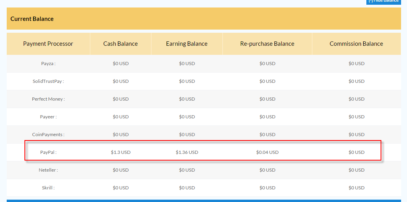Select the Neteller row label
The width and height of the screenshot is (407, 202).
coord(48,170)
